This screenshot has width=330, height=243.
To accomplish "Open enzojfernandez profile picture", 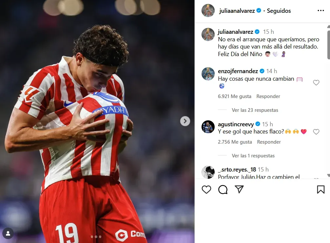I will tap(208, 74).
